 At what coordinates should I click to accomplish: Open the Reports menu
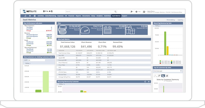78,16
